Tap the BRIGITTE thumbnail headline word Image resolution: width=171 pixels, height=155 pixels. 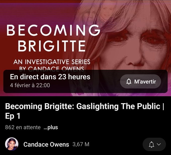coord(52,46)
